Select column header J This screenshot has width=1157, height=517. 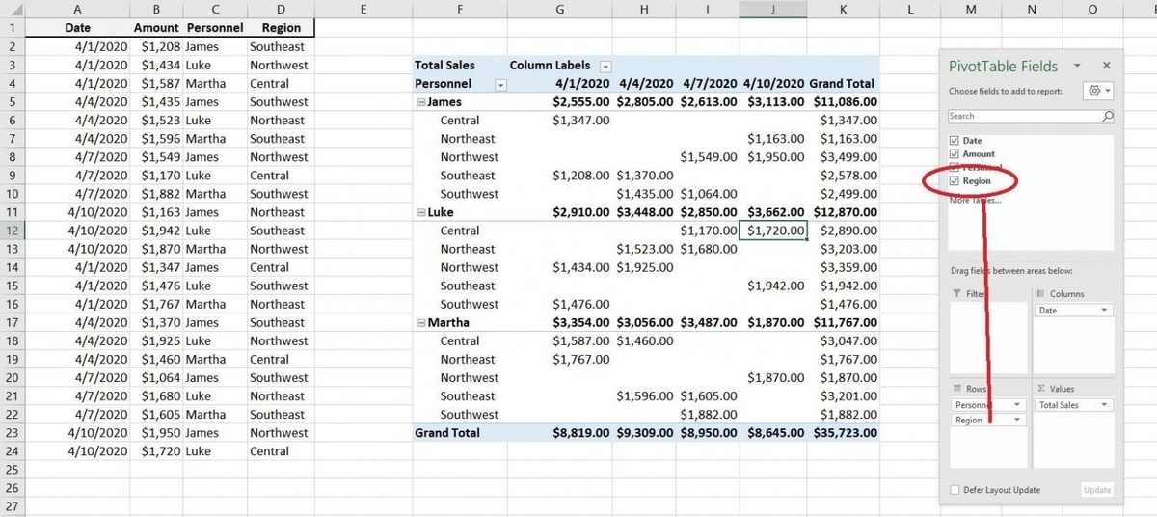pos(774,9)
